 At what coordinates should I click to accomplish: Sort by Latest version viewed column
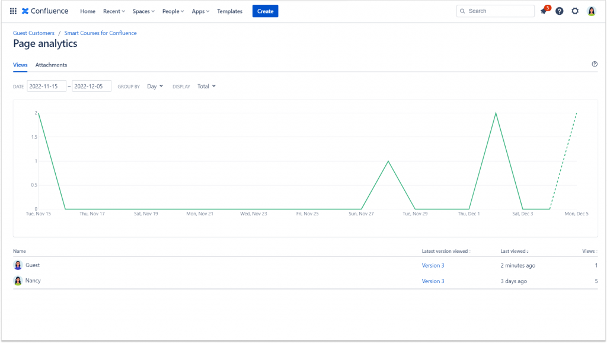click(x=446, y=251)
